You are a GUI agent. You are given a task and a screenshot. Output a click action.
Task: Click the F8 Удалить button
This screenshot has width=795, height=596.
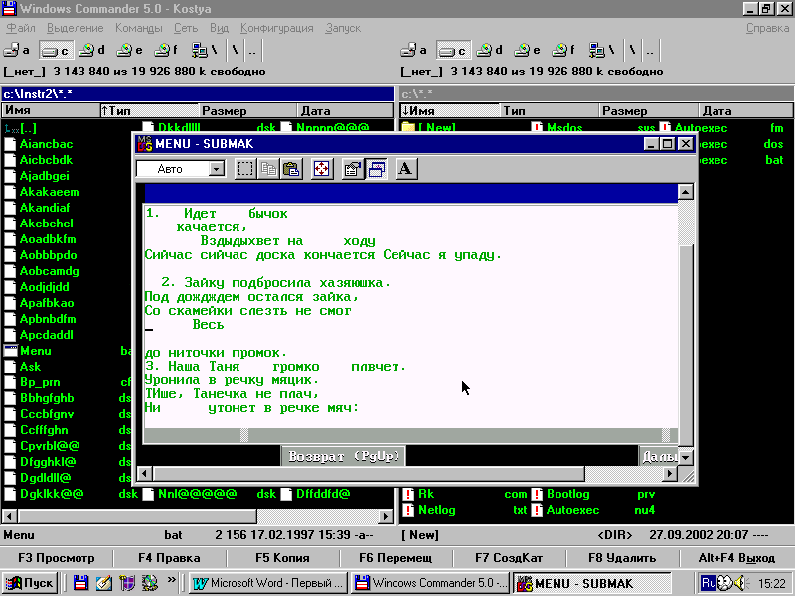[x=622, y=558]
